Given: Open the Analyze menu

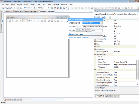Looking at the screenshot, I should click(x=56, y=4).
